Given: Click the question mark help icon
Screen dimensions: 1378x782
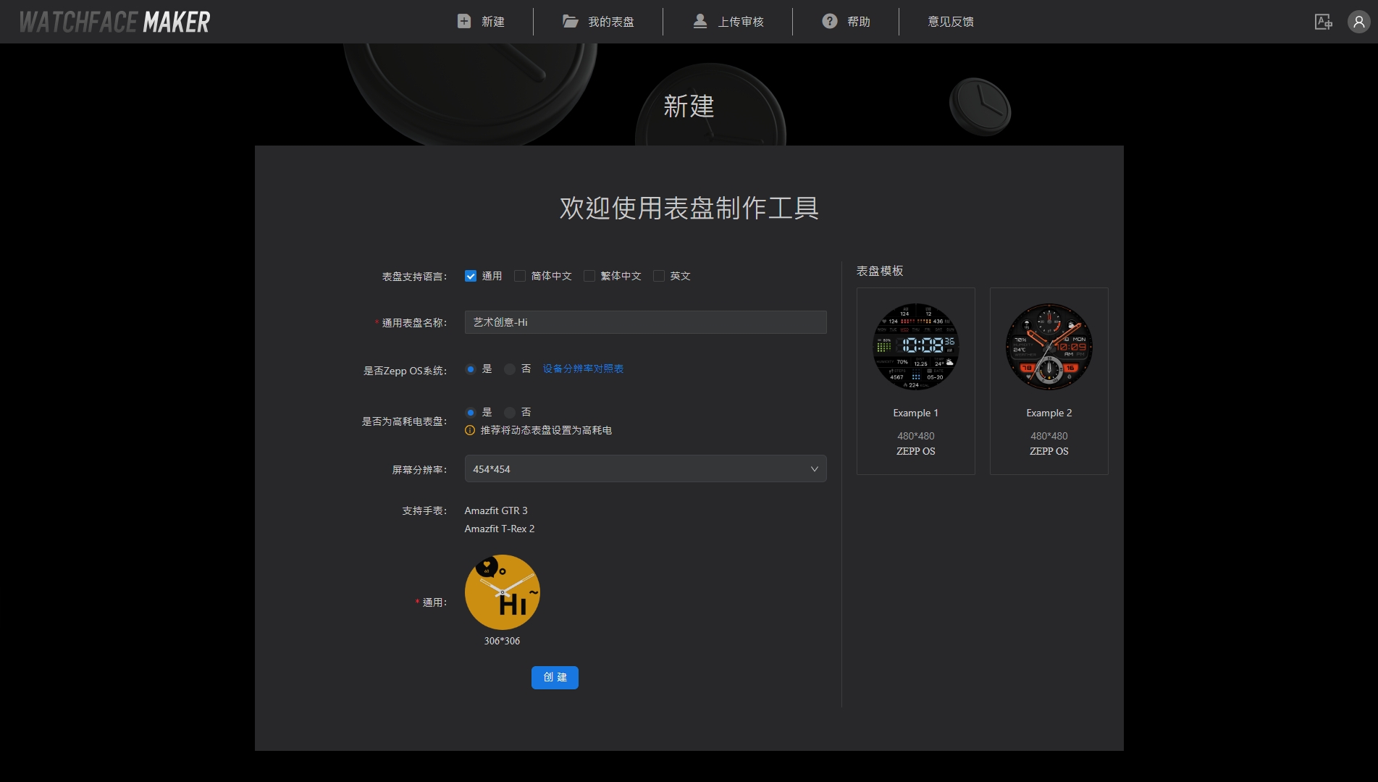Looking at the screenshot, I should coord(830,22).
